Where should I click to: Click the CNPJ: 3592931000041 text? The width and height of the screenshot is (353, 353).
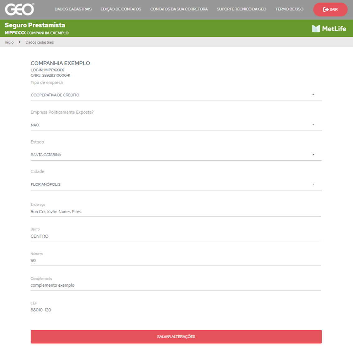point(50,75)
